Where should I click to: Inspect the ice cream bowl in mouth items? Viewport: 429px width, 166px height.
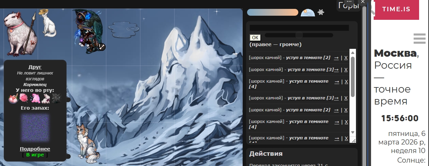13,98
